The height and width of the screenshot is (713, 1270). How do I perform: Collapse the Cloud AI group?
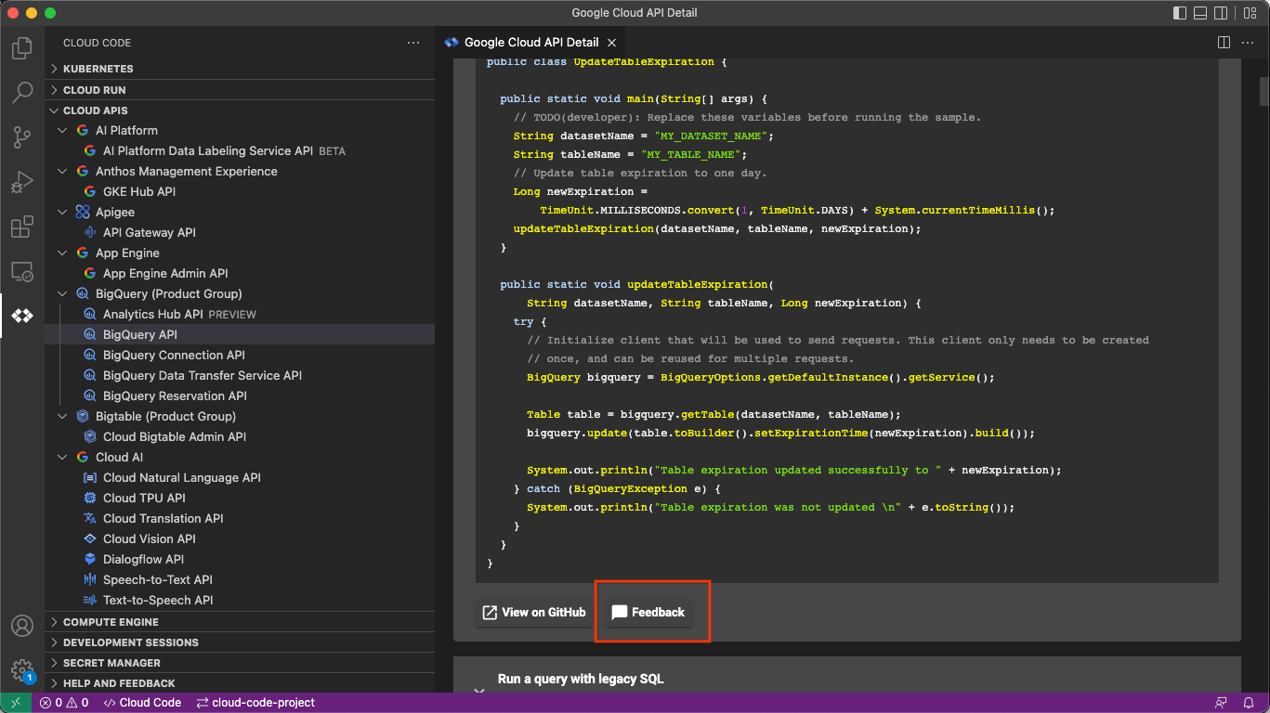coord(63,457)
